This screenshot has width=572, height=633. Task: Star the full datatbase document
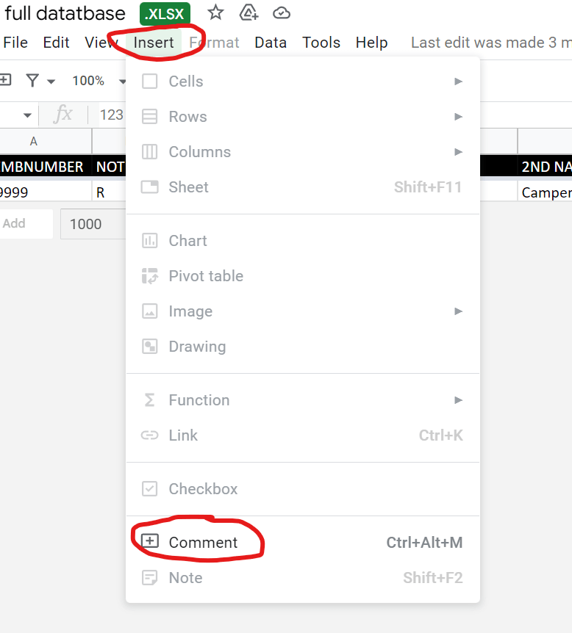[x=215, y=12]
